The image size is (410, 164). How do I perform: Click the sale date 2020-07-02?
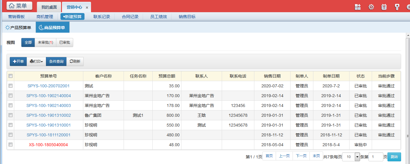(x=272, y=86)
